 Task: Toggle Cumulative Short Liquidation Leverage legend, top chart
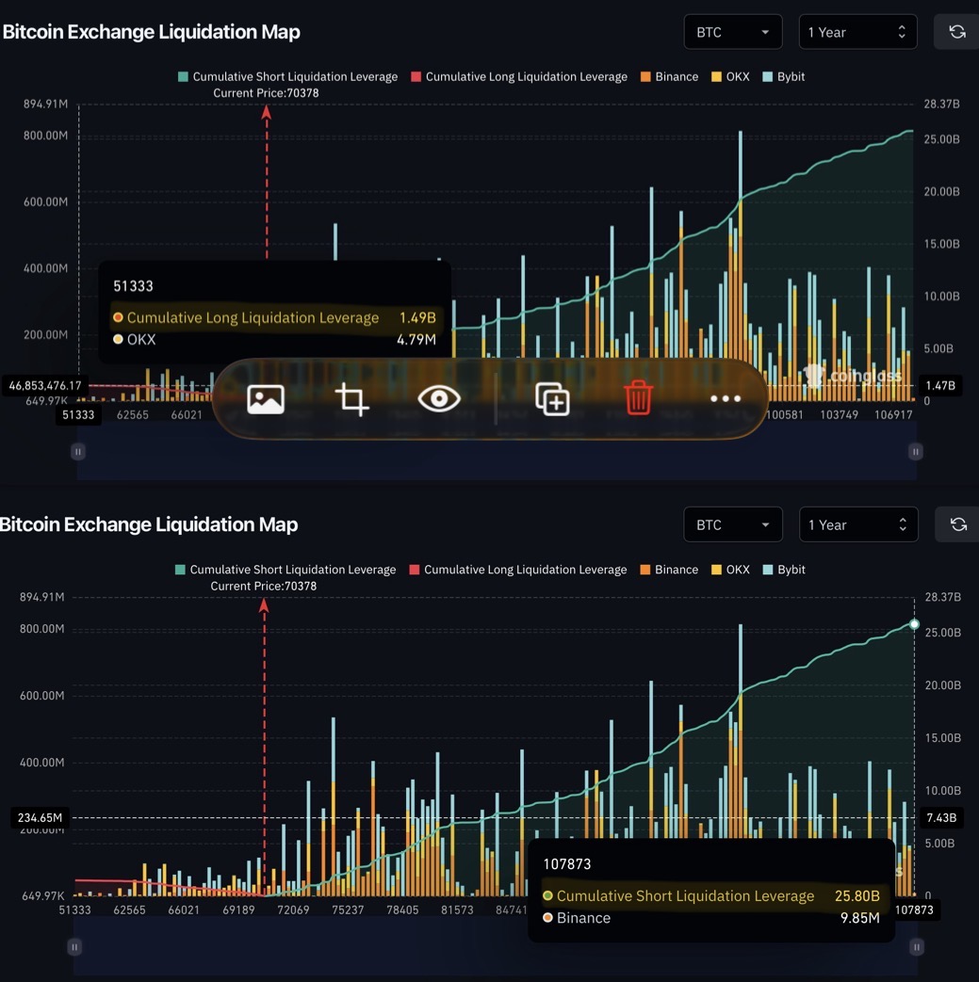click(x=287, y=76)
